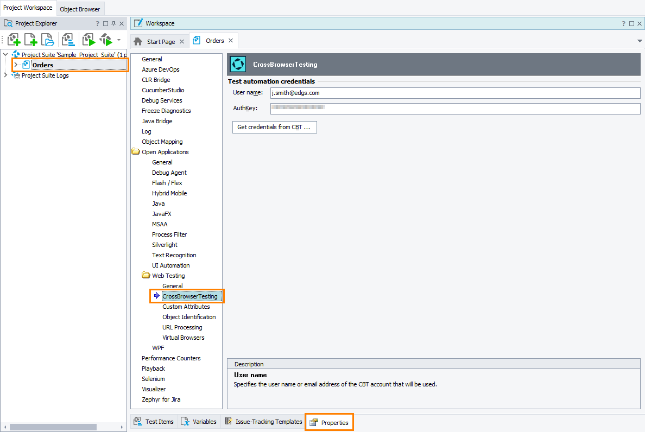The width and height of the screenshot is (645, 432).
Task: Open the Variables page
Action: (199, 421)
